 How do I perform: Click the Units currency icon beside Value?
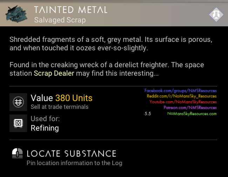click(x=17, y=101)
